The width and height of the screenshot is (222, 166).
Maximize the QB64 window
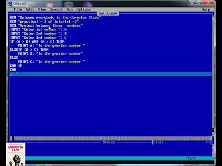(x=199, y=3)
